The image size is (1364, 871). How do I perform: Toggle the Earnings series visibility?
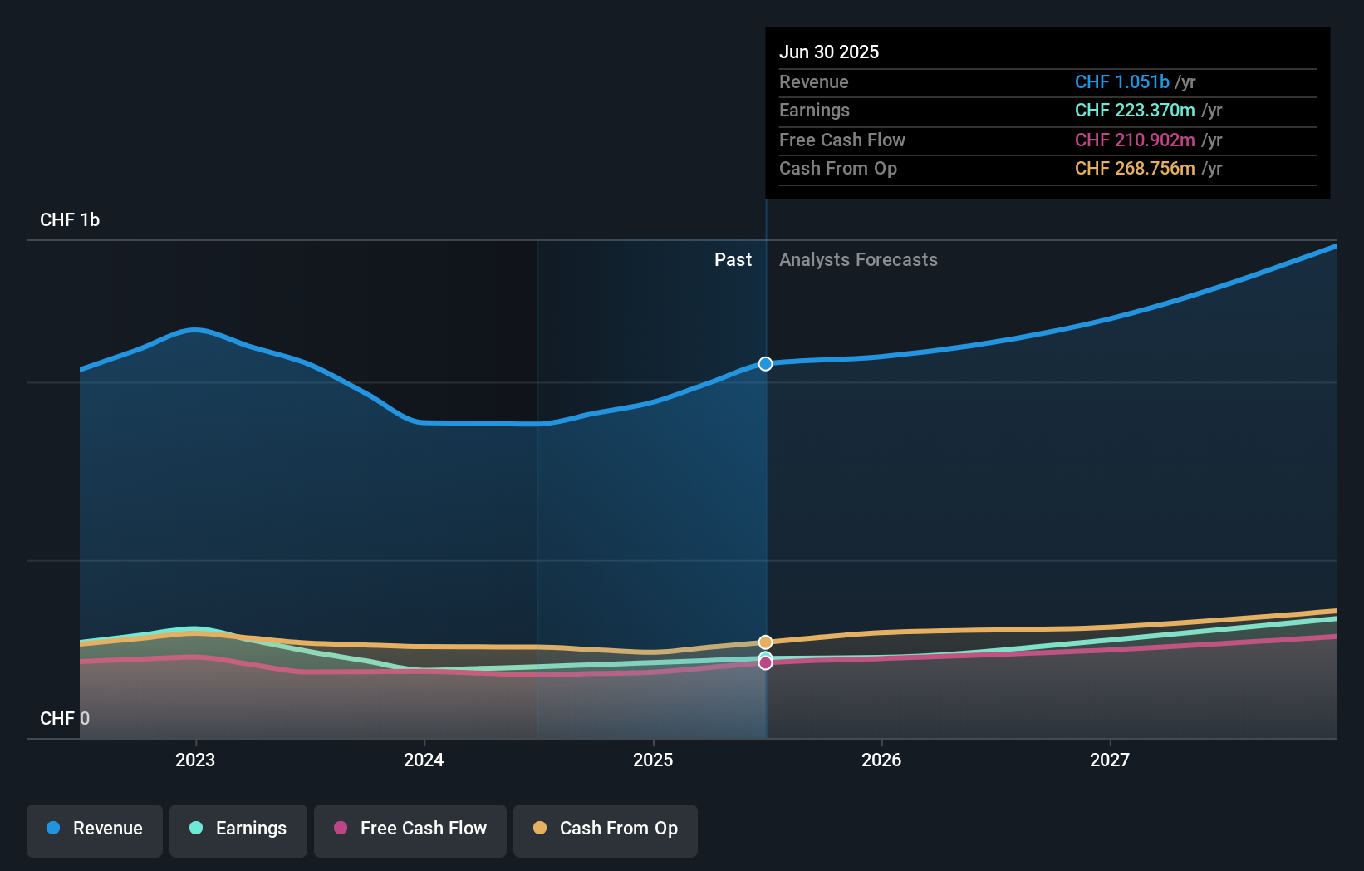[x=238, y=830]
